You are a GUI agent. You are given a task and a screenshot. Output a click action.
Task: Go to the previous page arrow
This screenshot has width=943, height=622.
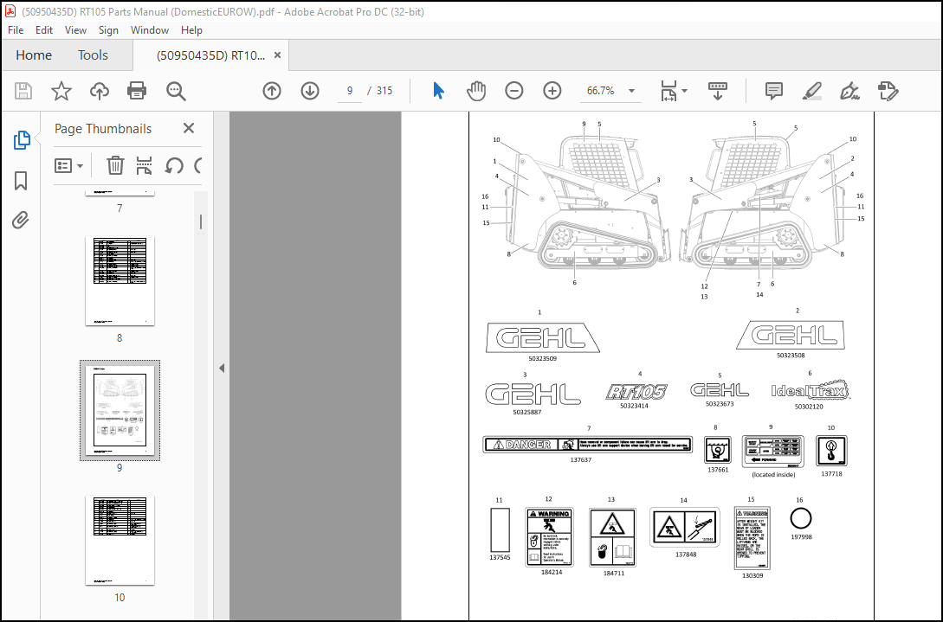click(x=272, y=91)
